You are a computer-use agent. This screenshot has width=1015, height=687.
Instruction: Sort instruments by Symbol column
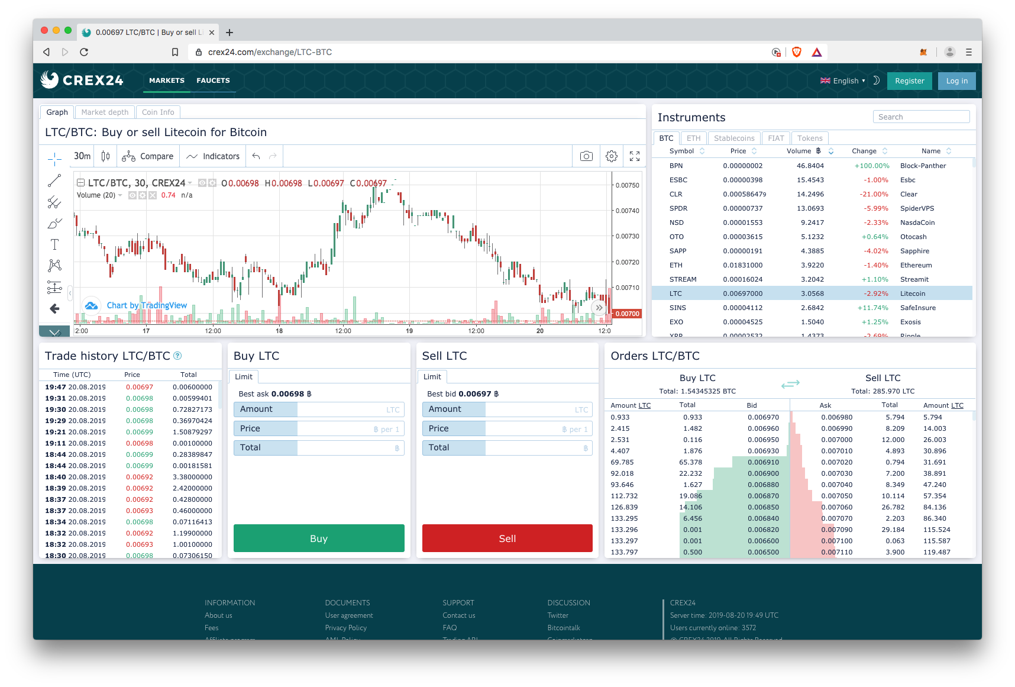[687, 151]
